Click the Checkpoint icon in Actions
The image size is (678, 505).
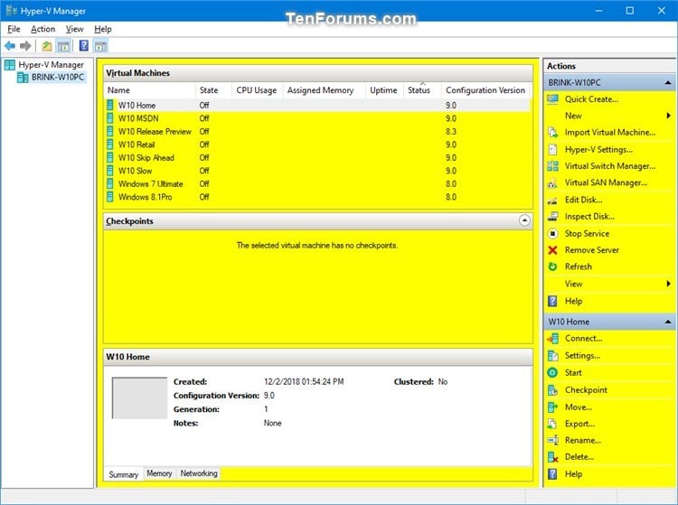pos(552,390)
